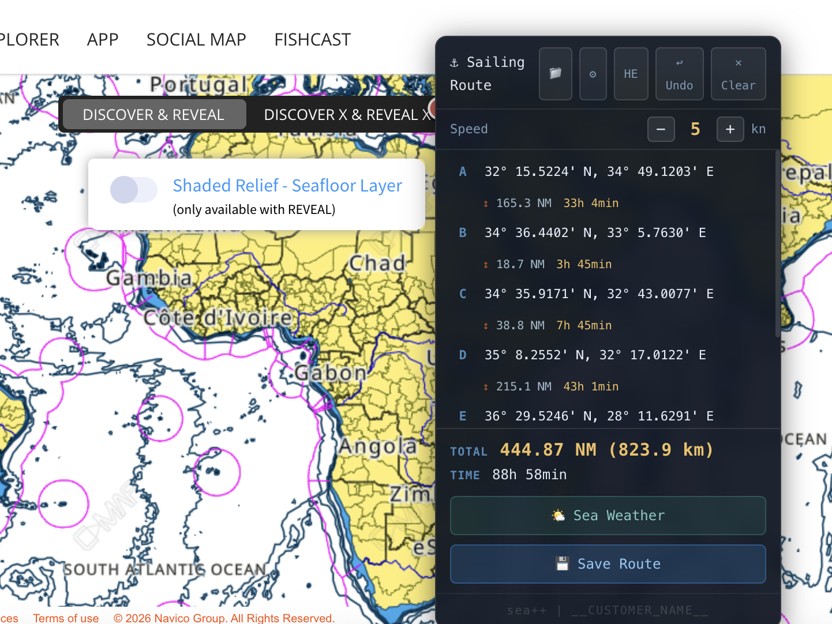Image resolution: width=832 pixels, height=624 pixels.
Task: Click the 215.1 NM leg distance
Action: (x=523, y=386)
